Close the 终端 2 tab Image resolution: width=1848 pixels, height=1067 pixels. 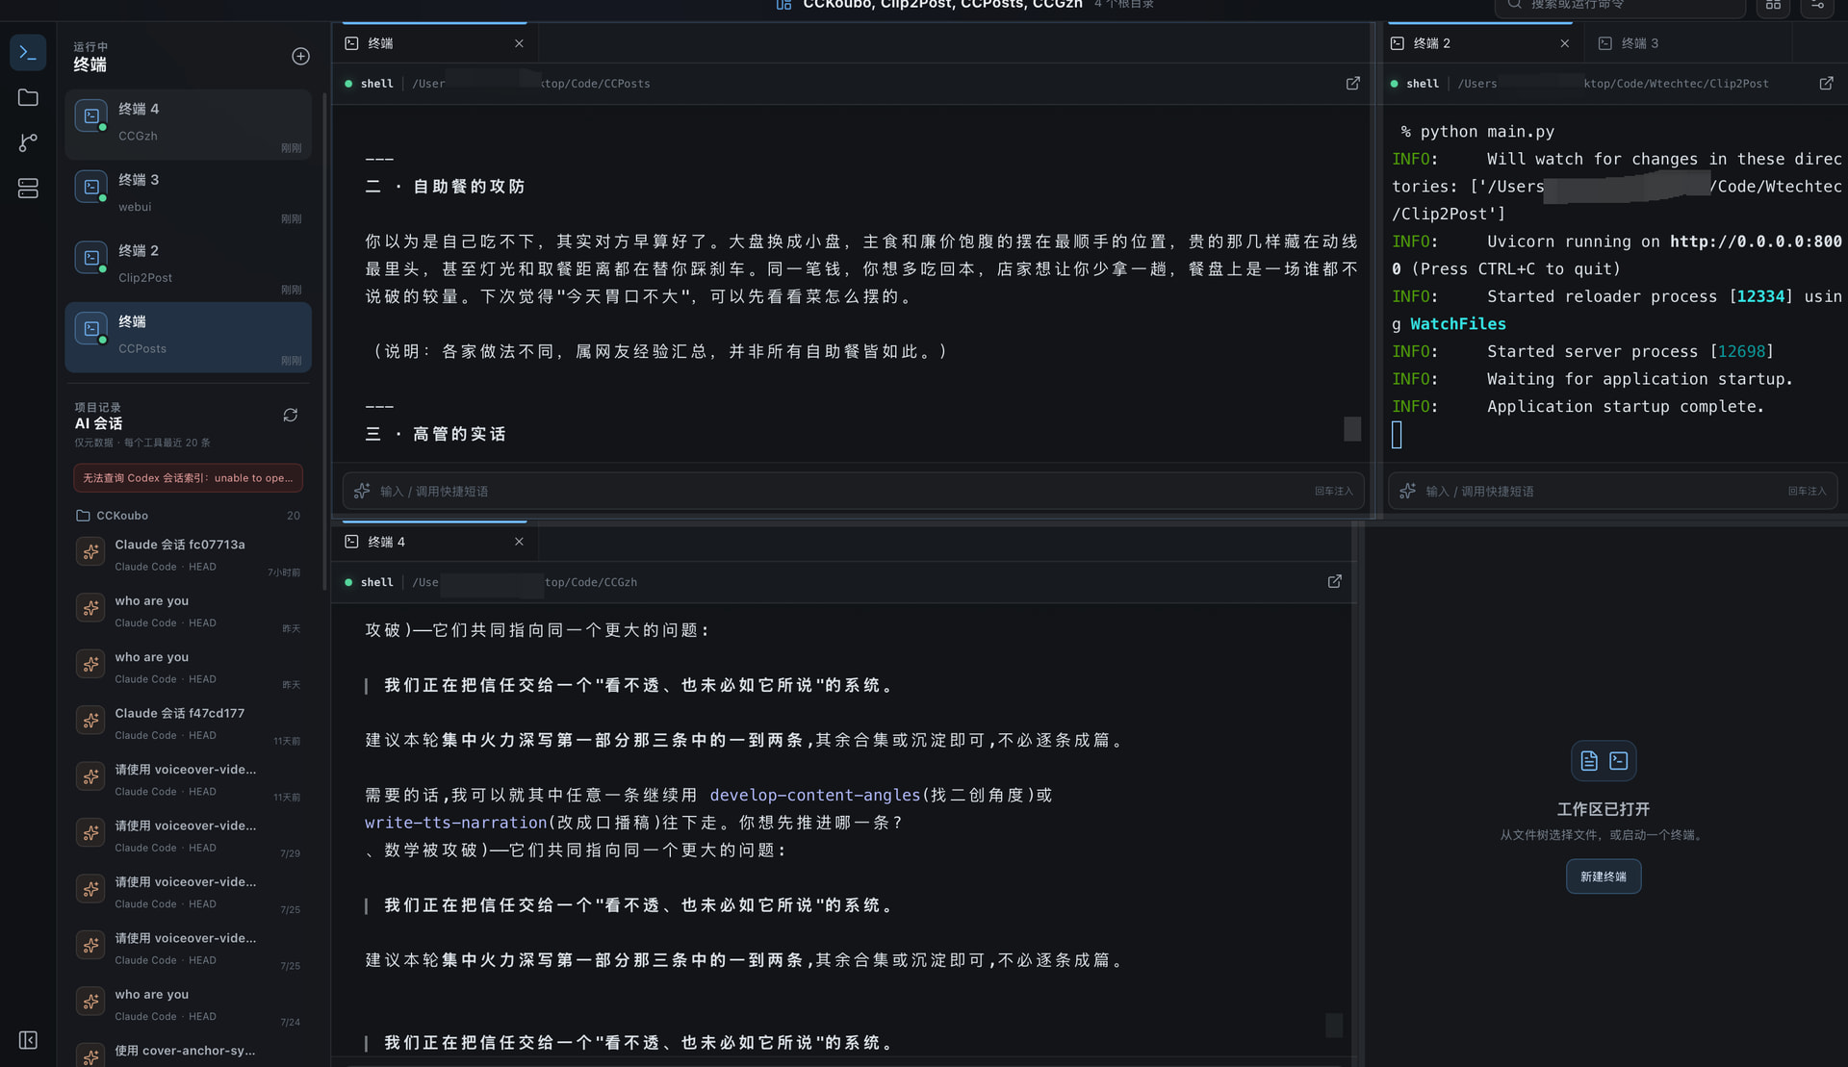click(1564, 43)
